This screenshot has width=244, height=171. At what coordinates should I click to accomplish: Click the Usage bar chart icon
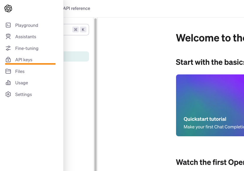8,83
